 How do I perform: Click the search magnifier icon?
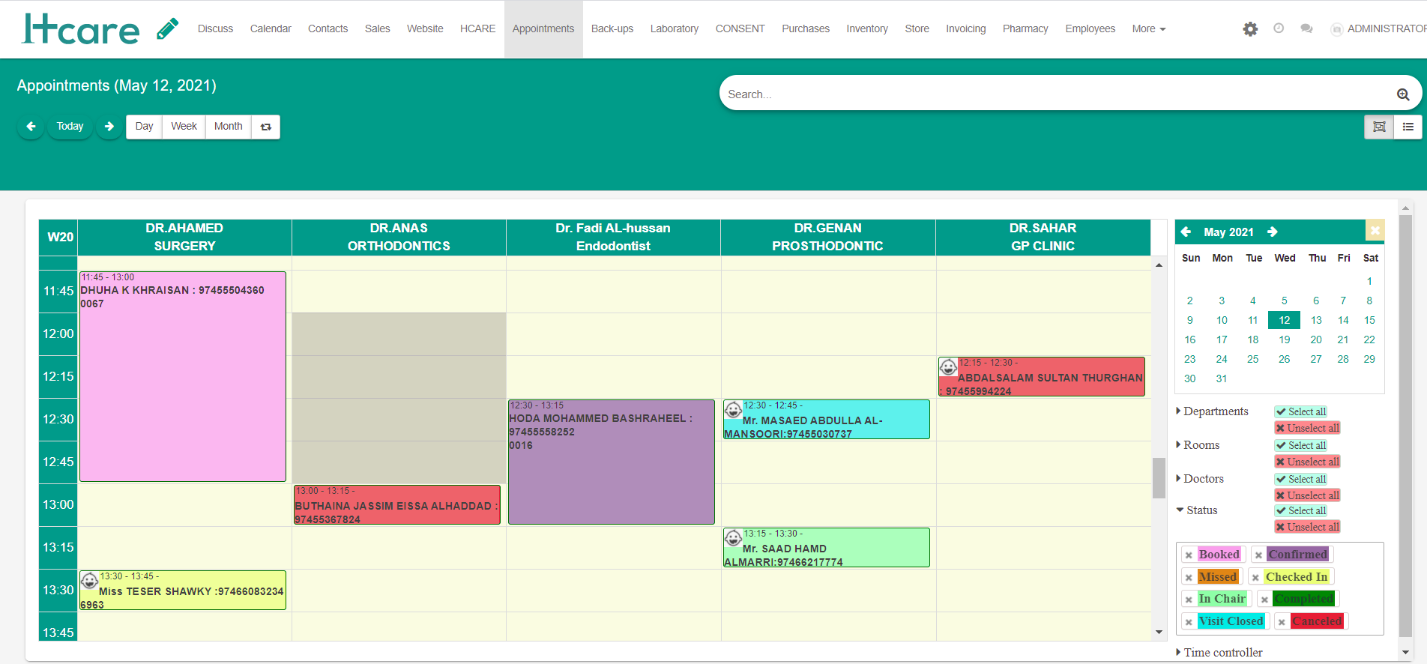coord(1403,94)
